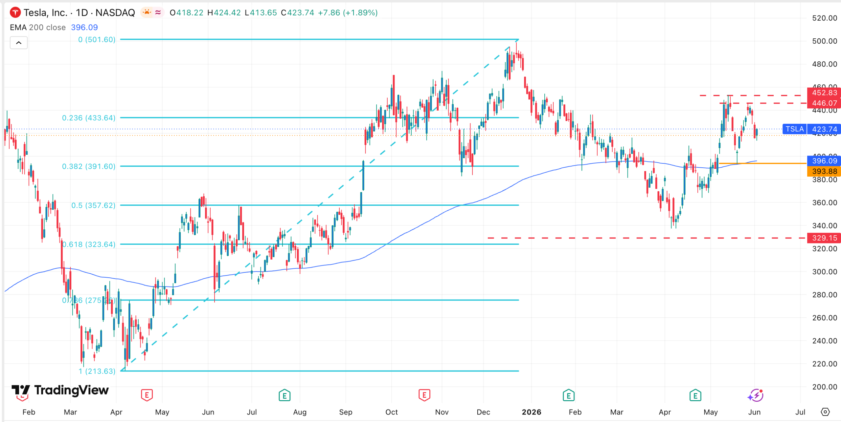The image size is (841, 422).
Task: Click the +7.86 (+1.89%) change value
Action: pos(348,13)
